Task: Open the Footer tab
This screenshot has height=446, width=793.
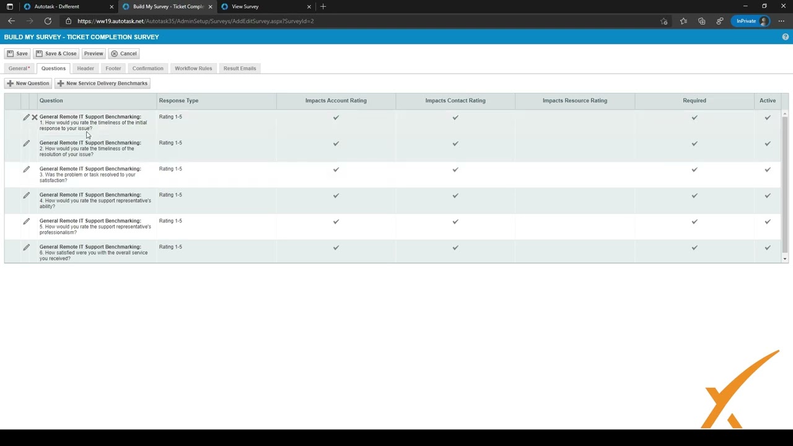Action: [x=113, y=68]
